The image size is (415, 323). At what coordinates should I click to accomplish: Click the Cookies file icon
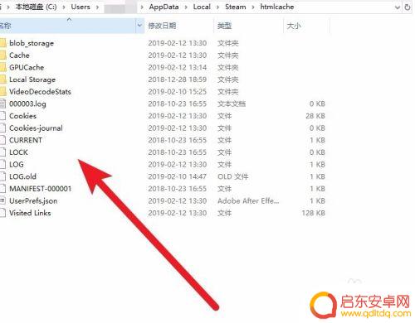pos(2,116)
